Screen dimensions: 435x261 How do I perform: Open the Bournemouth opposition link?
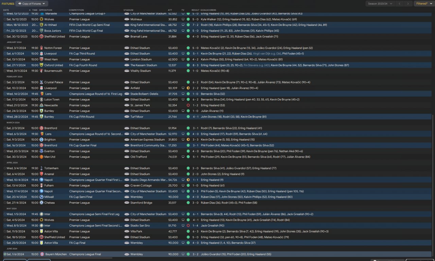point(53,71)
